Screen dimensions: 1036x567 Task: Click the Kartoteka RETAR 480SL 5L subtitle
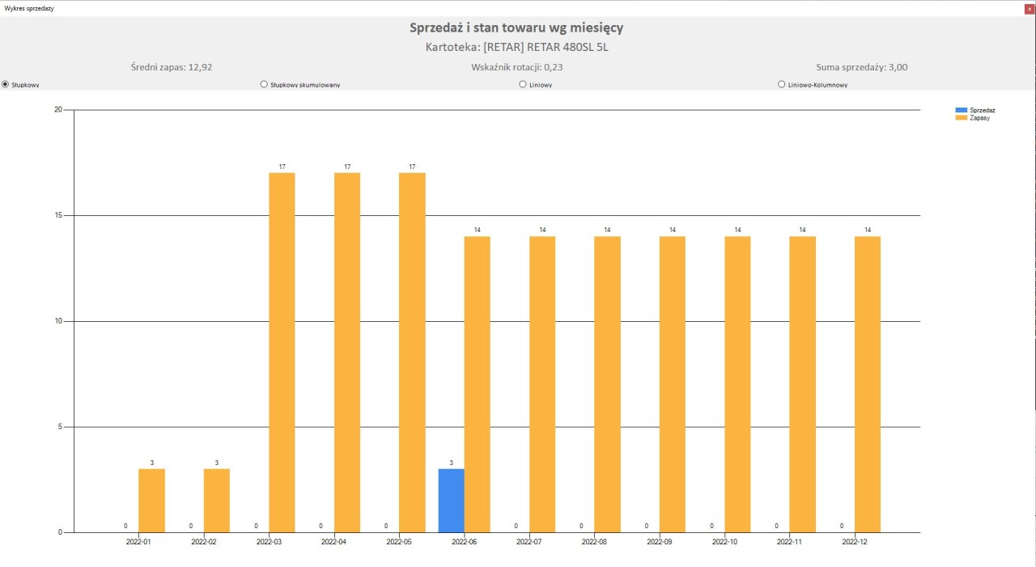click(x=516, y=47)
